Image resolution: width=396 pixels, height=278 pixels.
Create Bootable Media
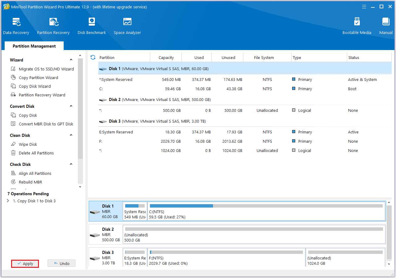coord(357,26)
